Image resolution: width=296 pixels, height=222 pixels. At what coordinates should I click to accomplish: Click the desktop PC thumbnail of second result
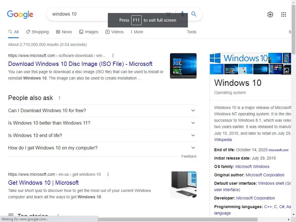click(183, 185)
